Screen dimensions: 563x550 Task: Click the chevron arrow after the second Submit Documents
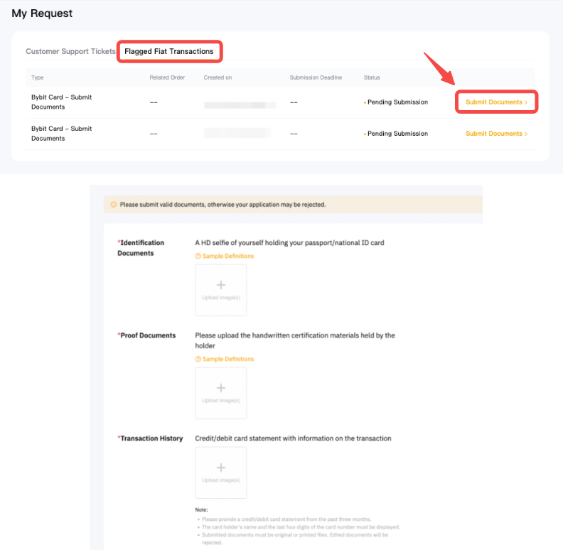pyautogui.click(x=526, y=134)
